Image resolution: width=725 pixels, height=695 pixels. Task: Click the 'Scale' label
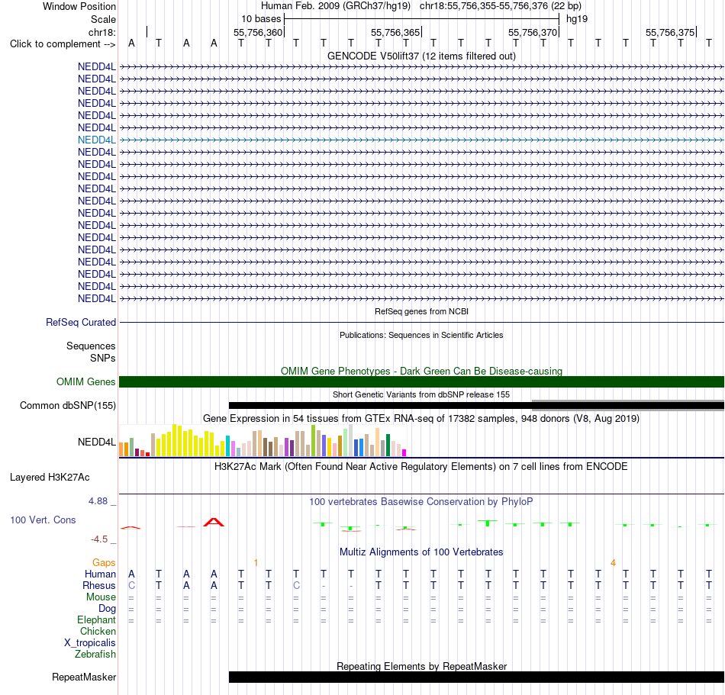pos(103,19)
